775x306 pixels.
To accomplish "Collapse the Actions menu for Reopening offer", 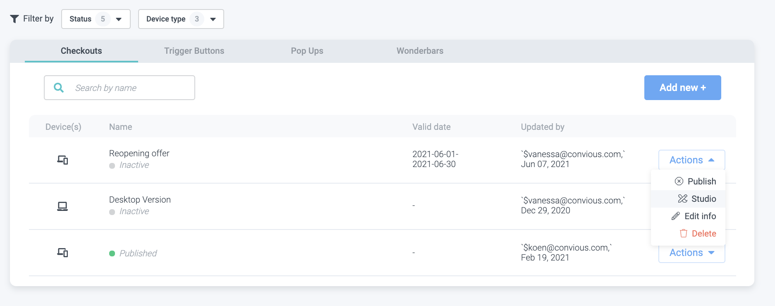I will pyautogui.click(x=691, y=160).
